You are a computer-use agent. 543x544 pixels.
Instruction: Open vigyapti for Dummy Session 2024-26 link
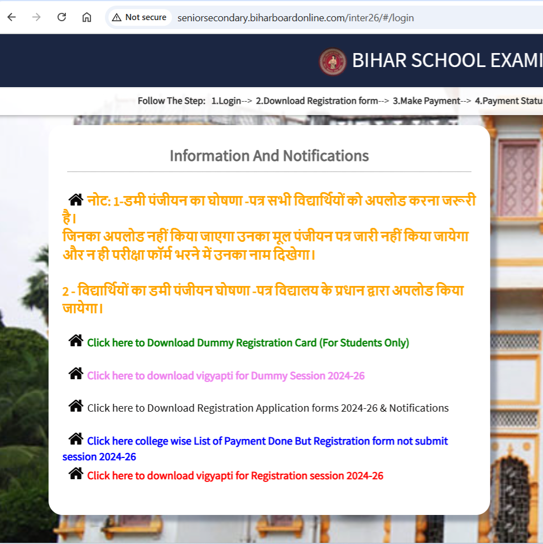coord(225,376)
